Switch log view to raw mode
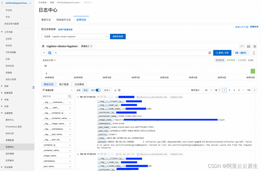The height and width of the screenshot is (171, 262). pos(86,90)
